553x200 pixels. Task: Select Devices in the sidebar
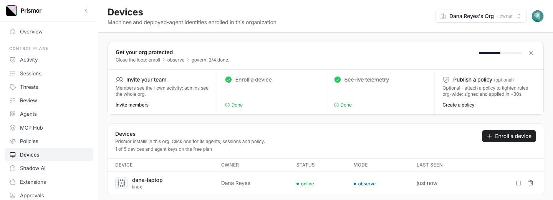coord(49,155)
